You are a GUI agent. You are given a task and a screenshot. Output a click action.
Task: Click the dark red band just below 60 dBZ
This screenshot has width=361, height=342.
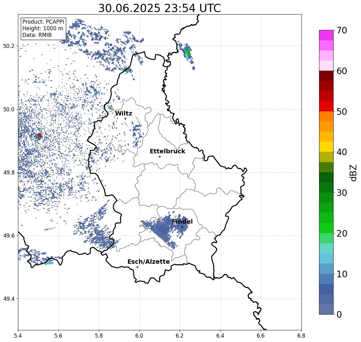pyautogui.click(x=326, y=76)
